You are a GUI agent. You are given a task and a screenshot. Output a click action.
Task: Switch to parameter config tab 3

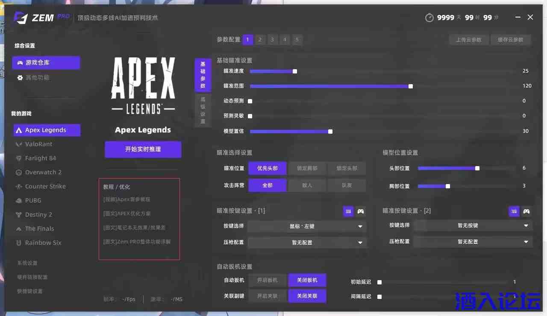click(x=272, y=40)
